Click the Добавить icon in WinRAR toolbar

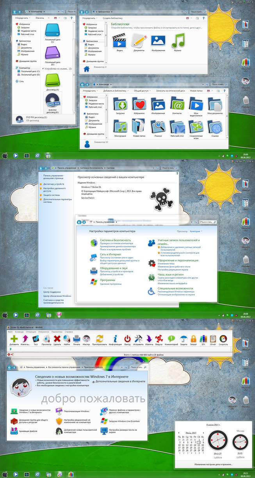coord(14,339)
